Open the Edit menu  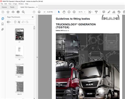6,4
